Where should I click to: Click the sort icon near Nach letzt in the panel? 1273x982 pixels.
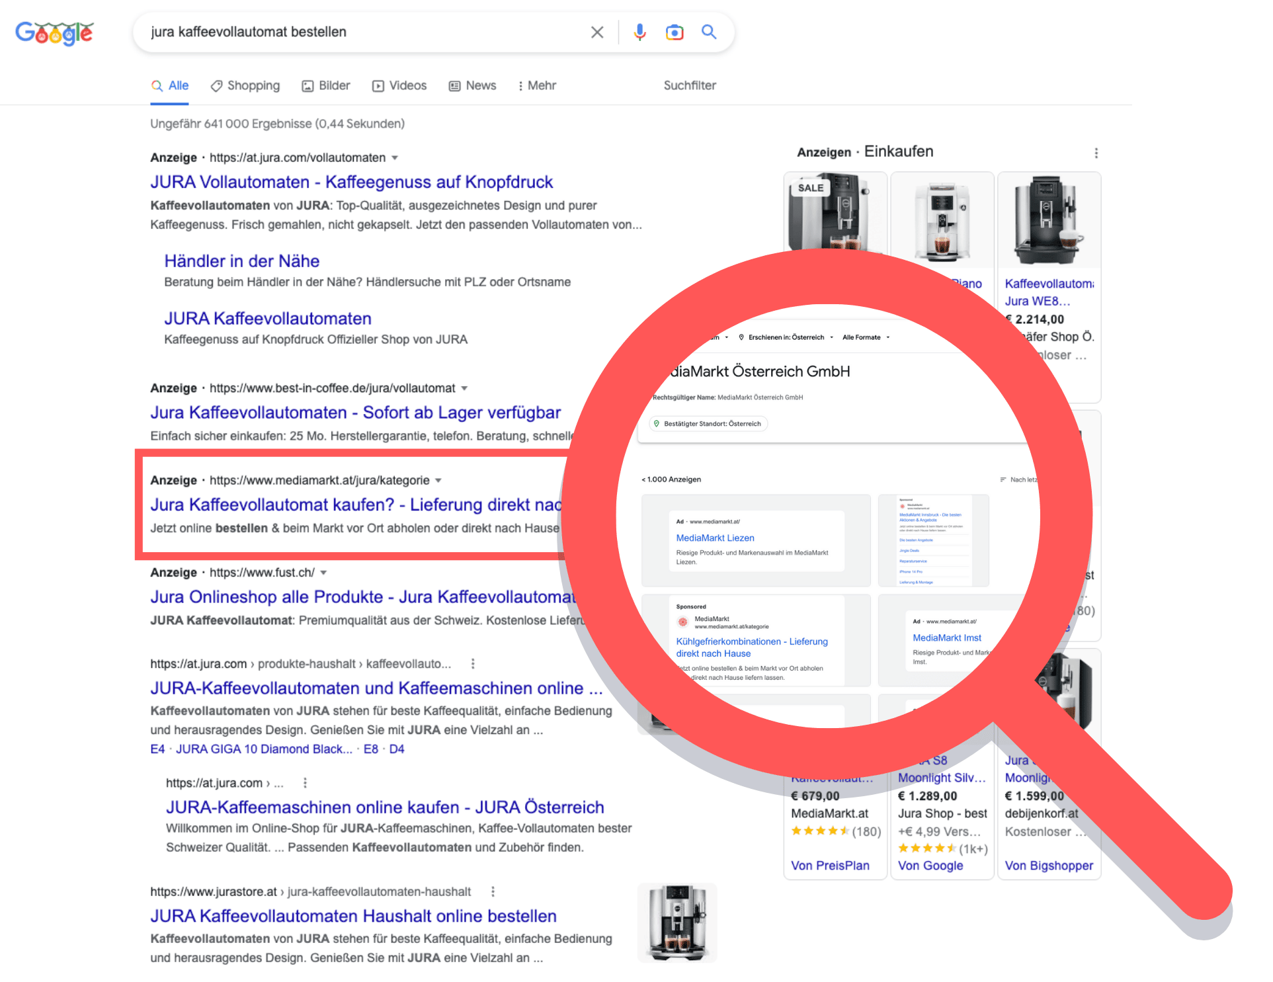pos(1003,479)
